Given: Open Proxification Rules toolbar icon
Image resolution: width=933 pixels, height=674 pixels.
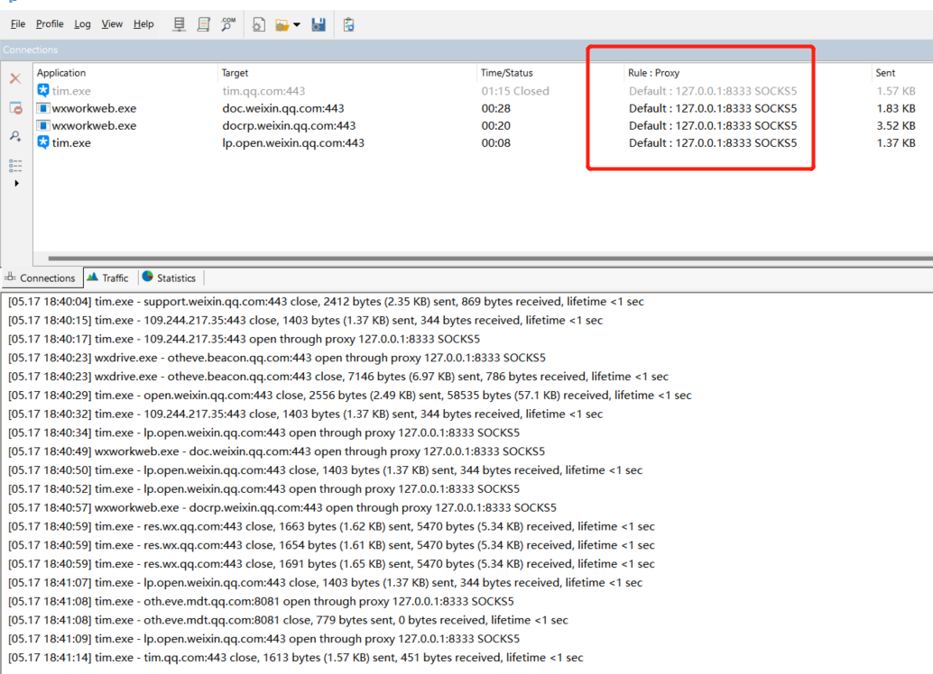Looking at the screenshot, I should click(x=205, y=24).
